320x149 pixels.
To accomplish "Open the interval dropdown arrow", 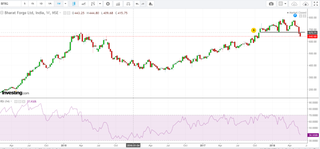I will point(65,4).
